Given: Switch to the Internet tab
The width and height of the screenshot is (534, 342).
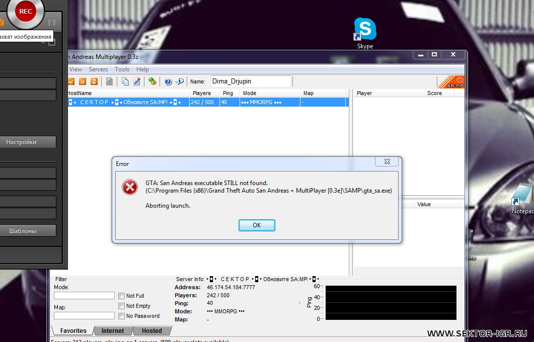Looking at the screenshot, I should (x=113, y=331).
